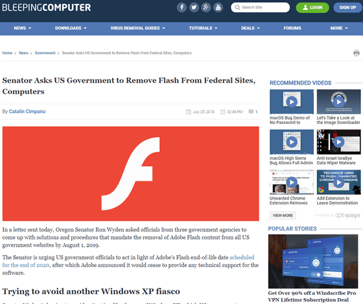Image resolution: width=363 pixels, height=304 pixels.
Task: Open the Facebook social icon
Action: [x=182, y=7]
